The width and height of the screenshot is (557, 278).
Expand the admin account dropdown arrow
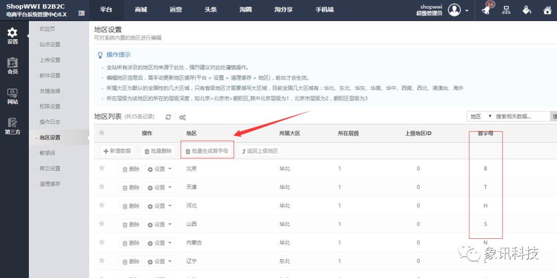click(x=467, y=10)
